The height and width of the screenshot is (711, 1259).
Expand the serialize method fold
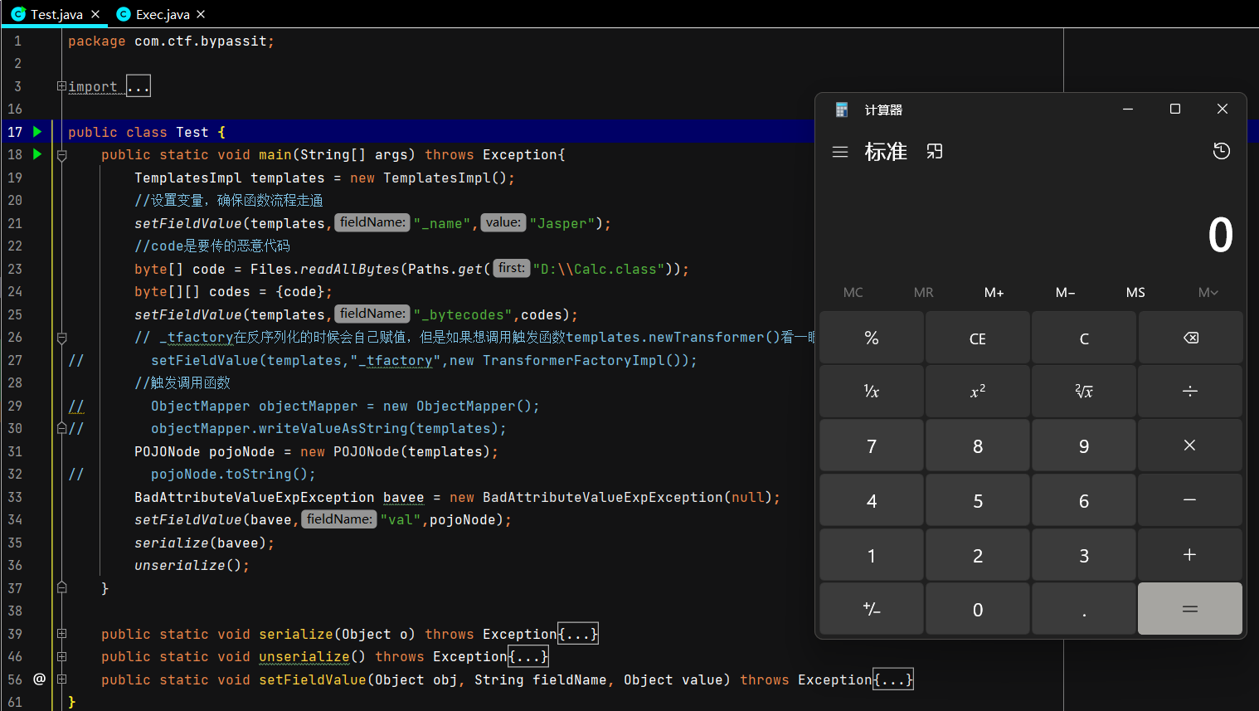click(61, 634)
